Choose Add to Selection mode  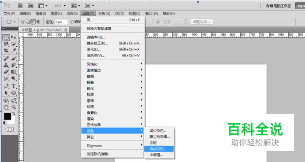point(28,22)
